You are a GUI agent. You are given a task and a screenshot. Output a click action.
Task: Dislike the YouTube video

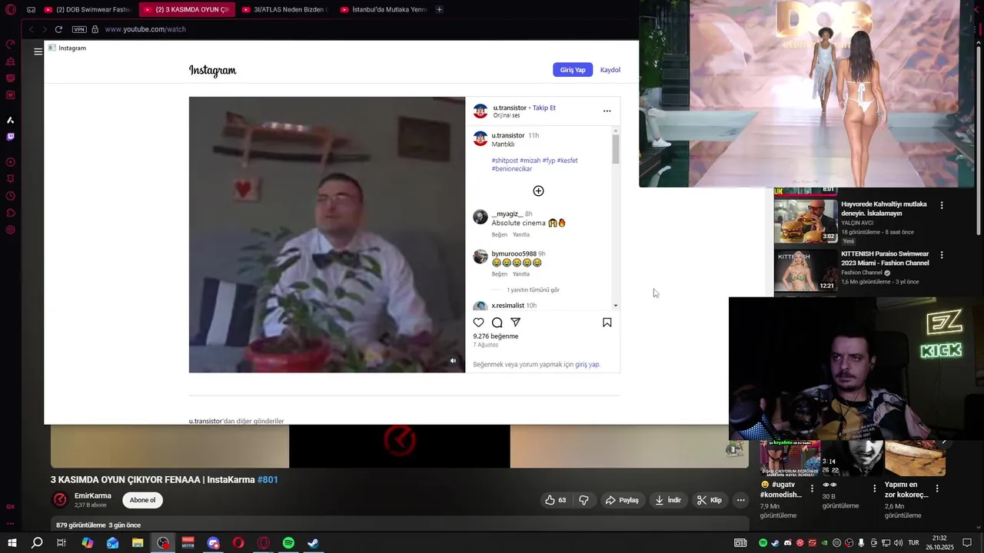584,500
